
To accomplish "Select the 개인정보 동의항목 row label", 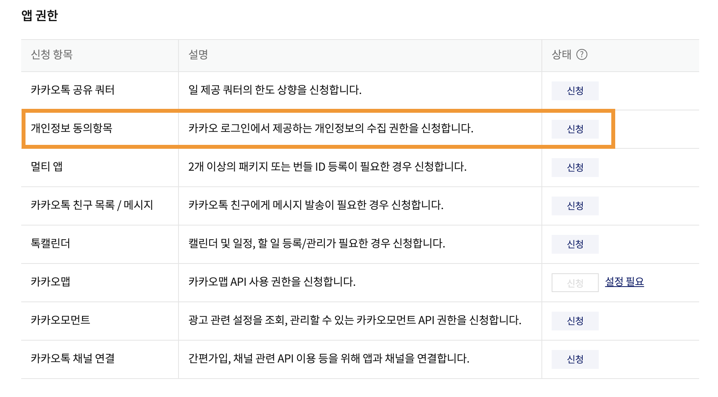I will [x=72, y=128].
